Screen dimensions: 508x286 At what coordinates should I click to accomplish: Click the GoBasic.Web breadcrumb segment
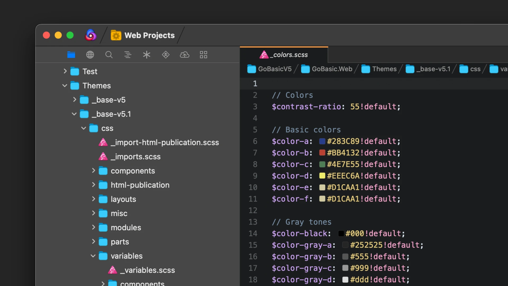(x=332, y=69)
